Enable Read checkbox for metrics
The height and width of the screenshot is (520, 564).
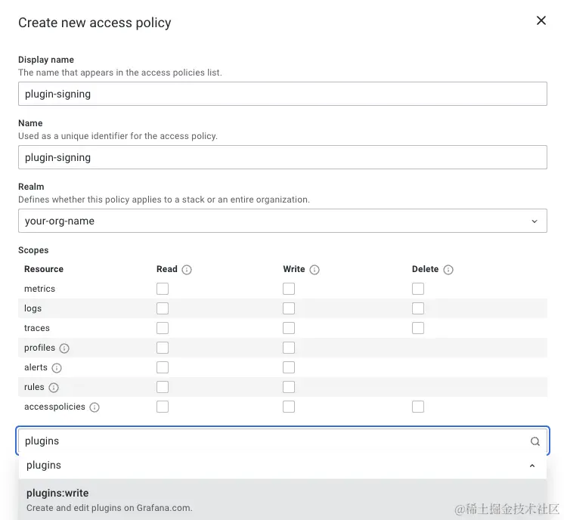click(x=163, y=289)
